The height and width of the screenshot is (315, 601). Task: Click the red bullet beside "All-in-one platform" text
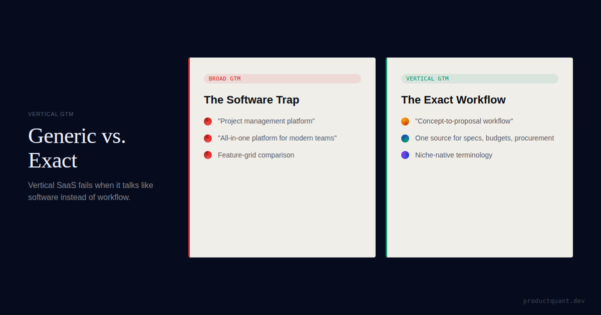tap(208, 138)
